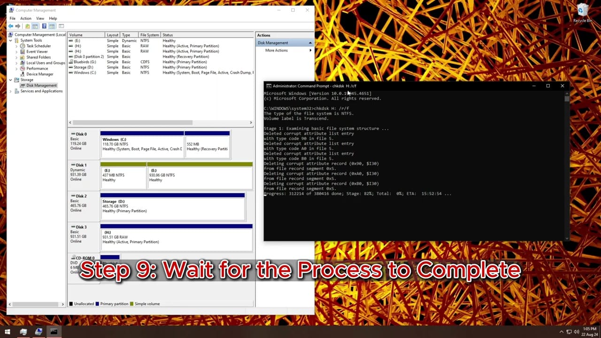The width and height of the screenshot is (601, 338).
Task: Click the Disk 0 label box
Action: (84, 145)
